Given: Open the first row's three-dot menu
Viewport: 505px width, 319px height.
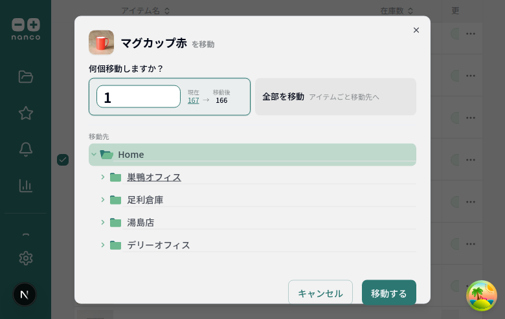Looking at the screenshot, I should pyautogui.click(x=471, y=34).
